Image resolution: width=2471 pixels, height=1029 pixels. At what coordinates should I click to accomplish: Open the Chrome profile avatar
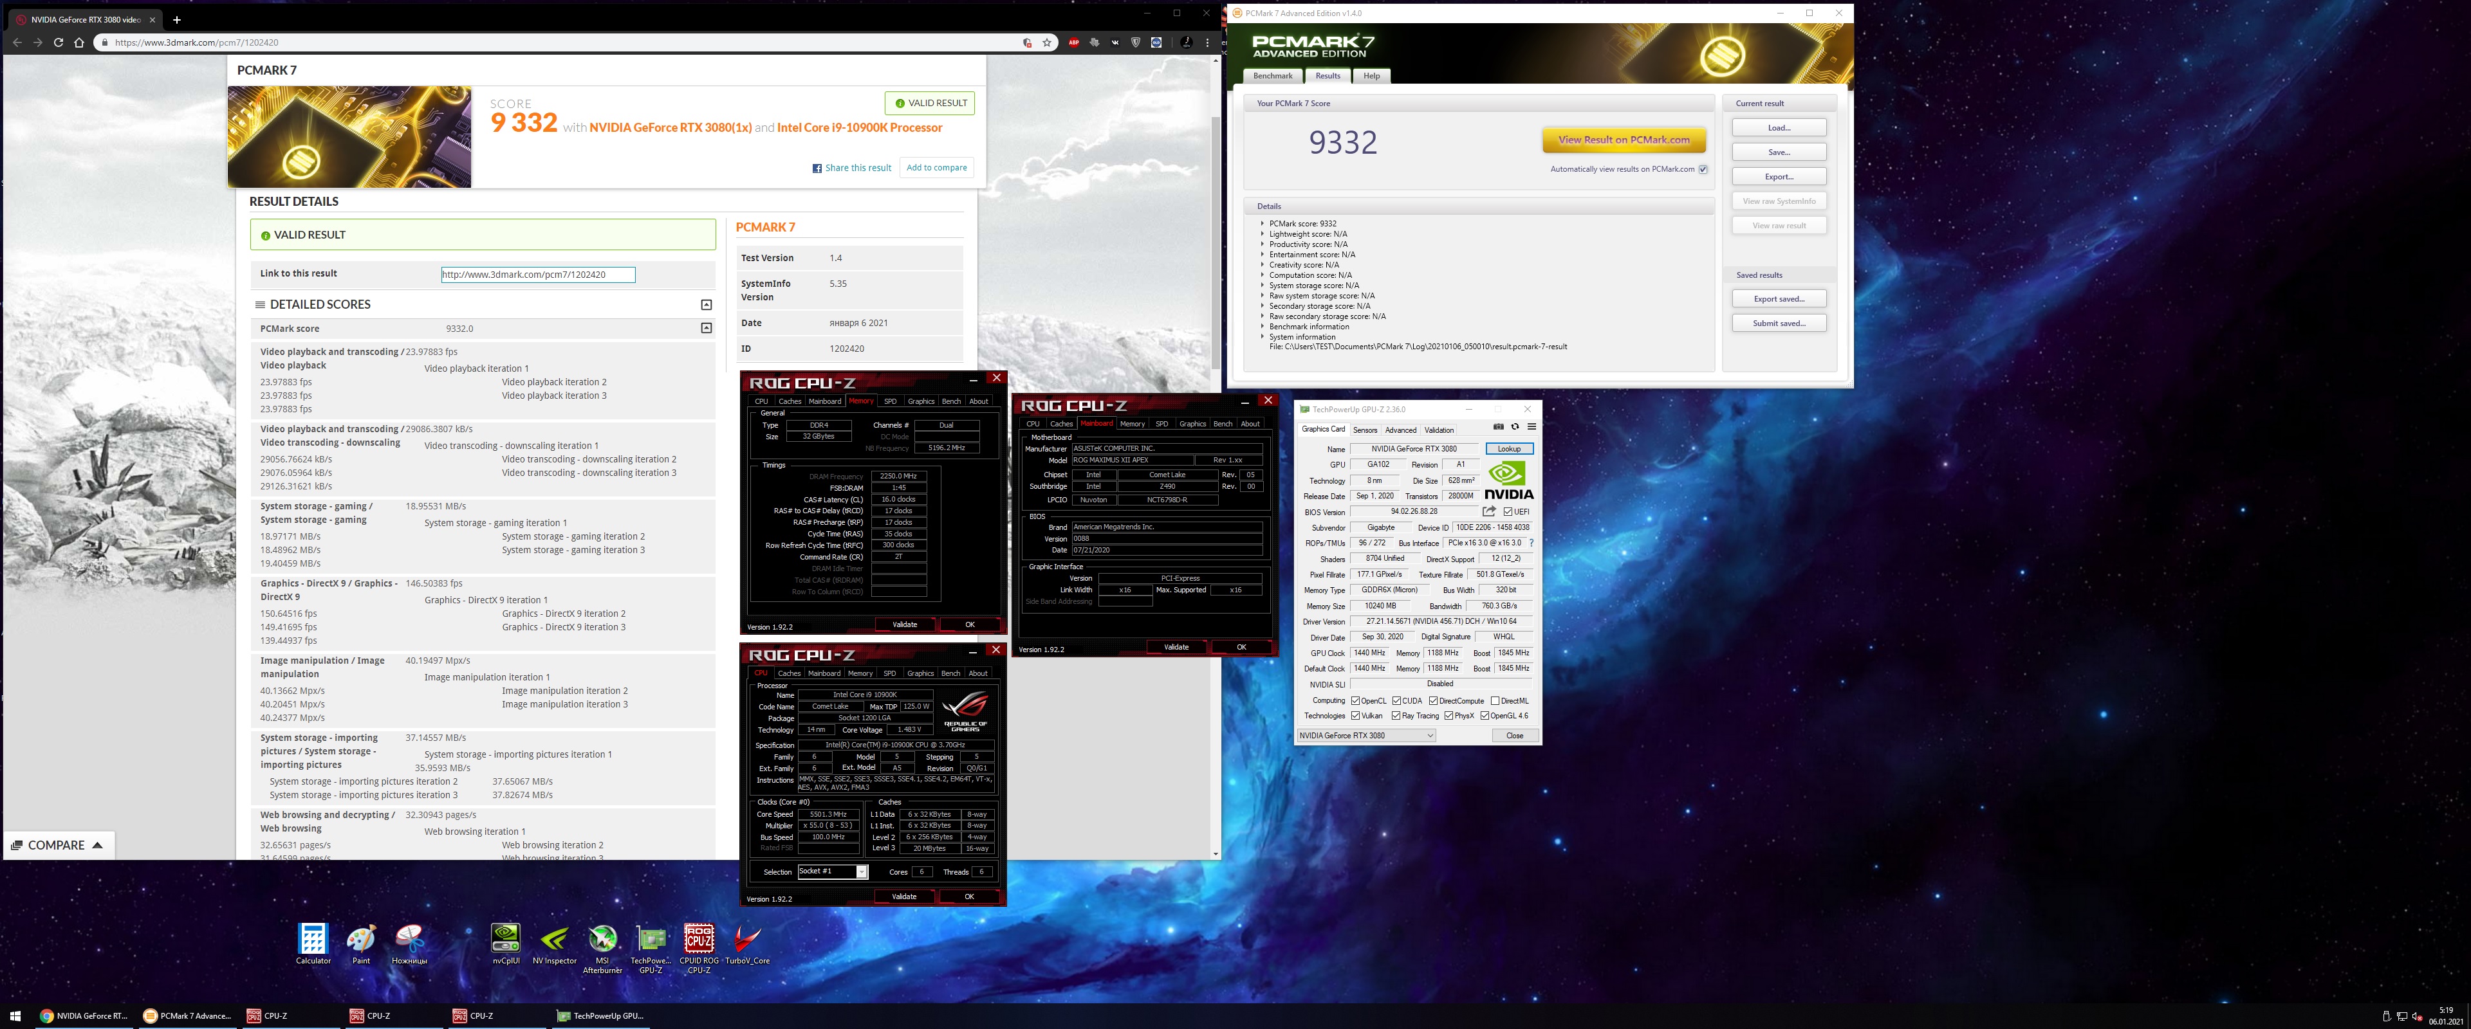(1187, 42)
